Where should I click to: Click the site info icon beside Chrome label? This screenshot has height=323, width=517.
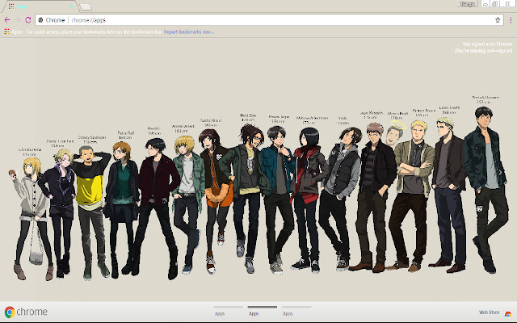pos(40,20)
